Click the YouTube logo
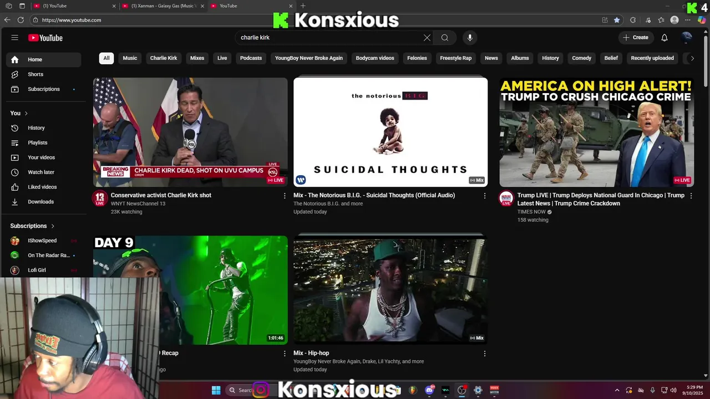This screenshot has width=710, height=399. [x=45, y=38]
